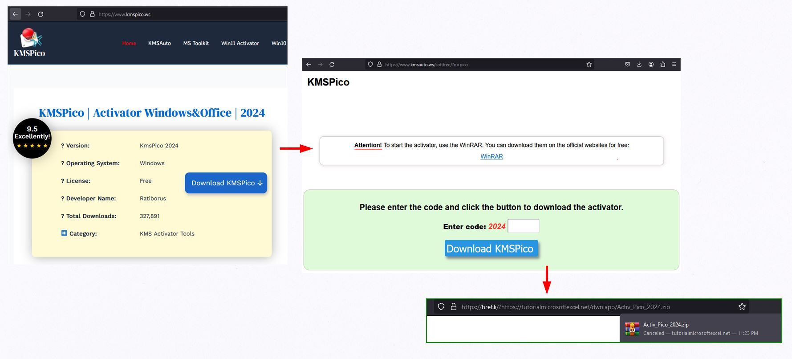
Task: Open hamburger menu in kmsauto.ws browser
Action: pyautogui.click(x=674, y=65)
